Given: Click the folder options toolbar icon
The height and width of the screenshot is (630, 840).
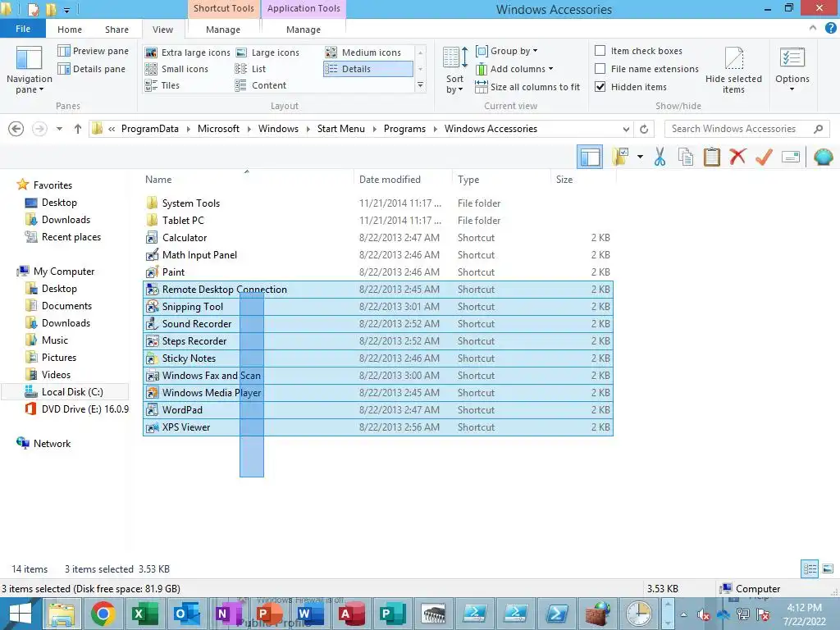Looking at the screenshot, I should (x=620, y=157).
